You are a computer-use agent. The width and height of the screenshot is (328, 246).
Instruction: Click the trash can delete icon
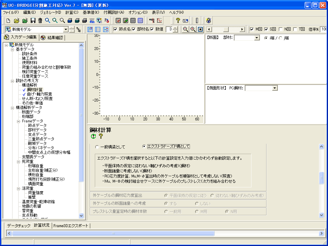point(40,21)
